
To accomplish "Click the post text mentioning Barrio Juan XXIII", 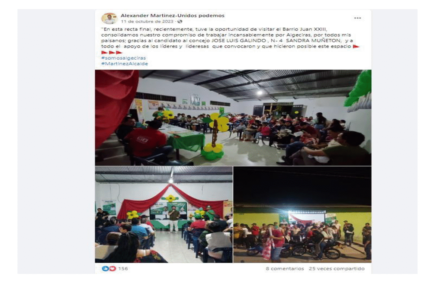I will pyautogui.click(x=230, y=38).
